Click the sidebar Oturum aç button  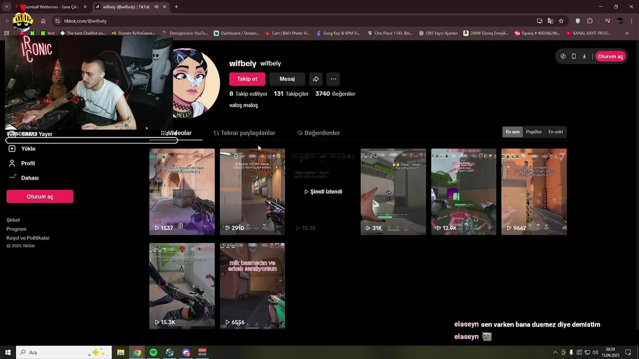click(40, 196)
